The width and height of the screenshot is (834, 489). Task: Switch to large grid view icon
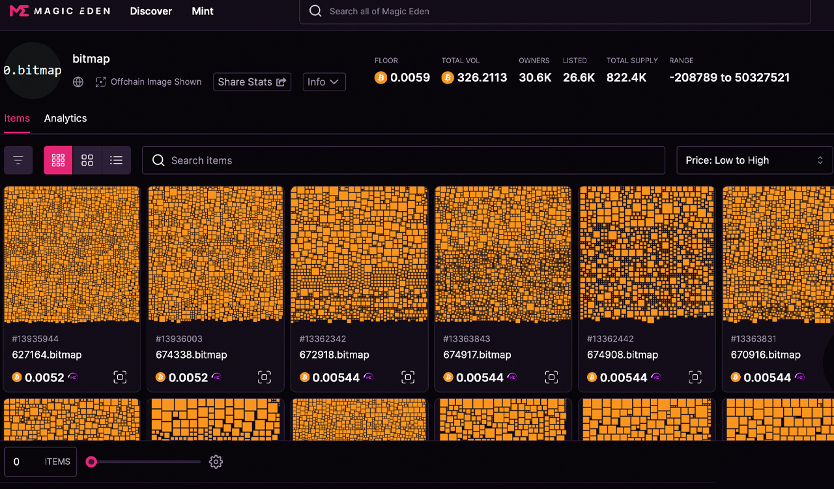point(87,160)
